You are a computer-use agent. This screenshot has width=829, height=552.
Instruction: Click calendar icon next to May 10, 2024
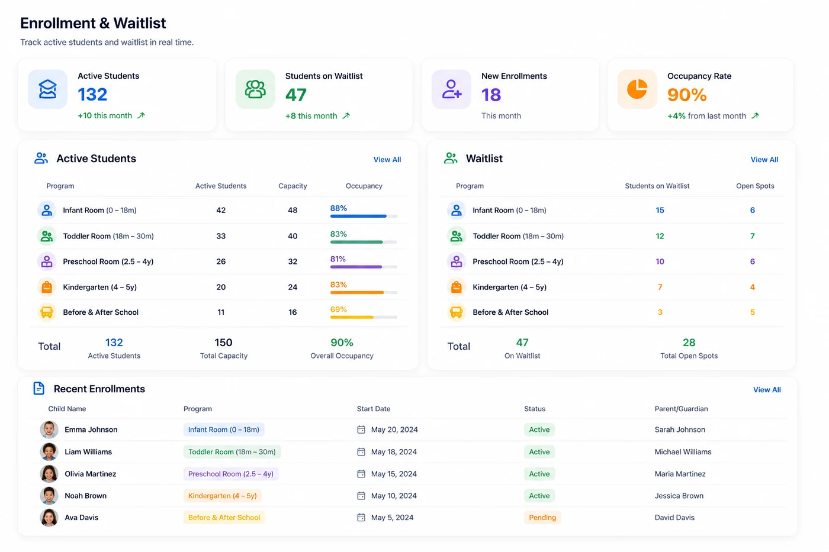pyautogui.click(x=361, y=496)
